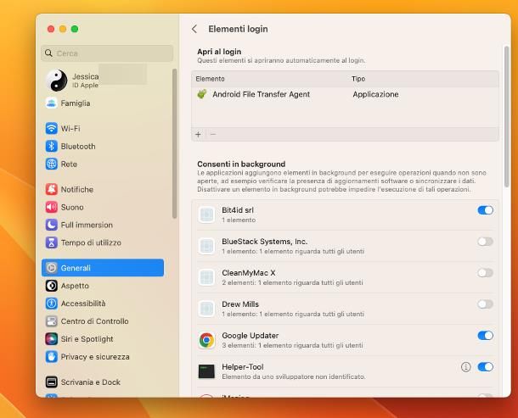The height and width of the screenshot is (418, 518).
Task: Click the CleanMyMac X app icon
Action: click(207, 277)
